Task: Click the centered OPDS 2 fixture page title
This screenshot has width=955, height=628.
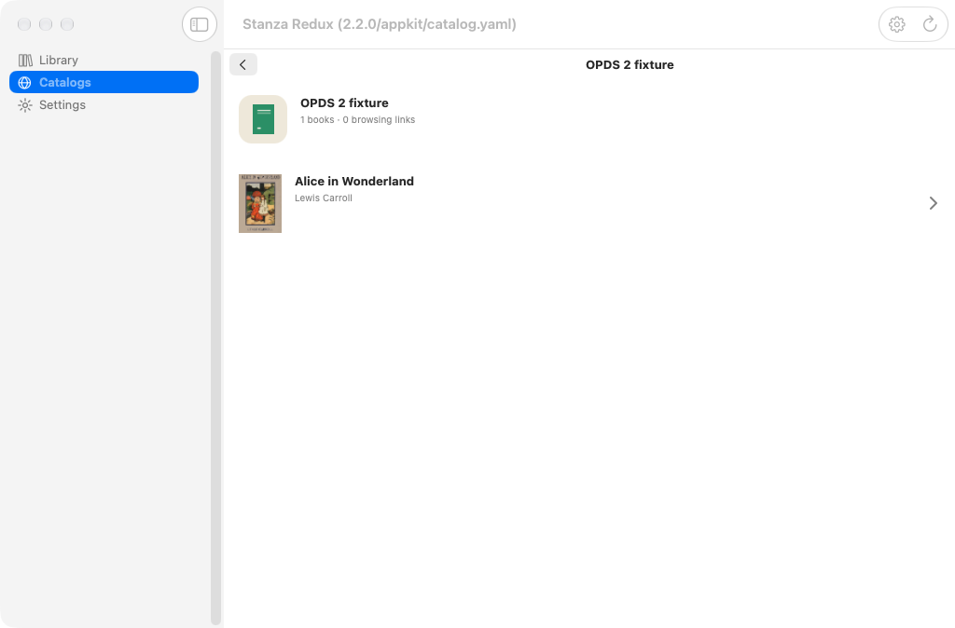Action: pos(630,64)
